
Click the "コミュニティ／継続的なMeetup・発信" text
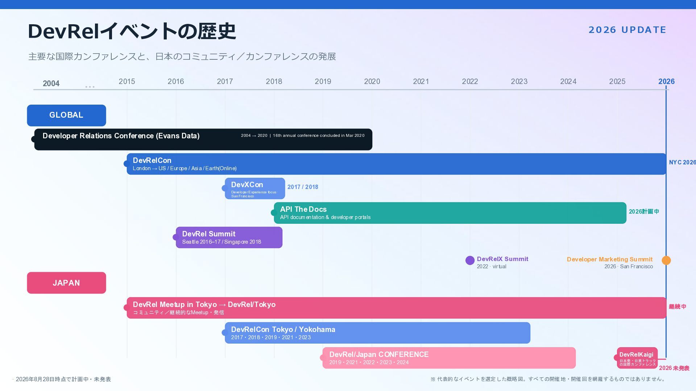[178, 312]
